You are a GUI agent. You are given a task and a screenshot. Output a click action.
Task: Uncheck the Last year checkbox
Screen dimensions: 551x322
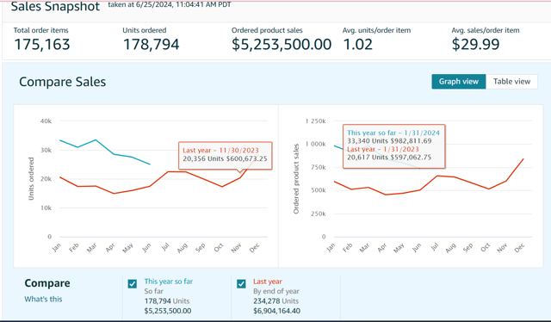[x=241, y=283]
